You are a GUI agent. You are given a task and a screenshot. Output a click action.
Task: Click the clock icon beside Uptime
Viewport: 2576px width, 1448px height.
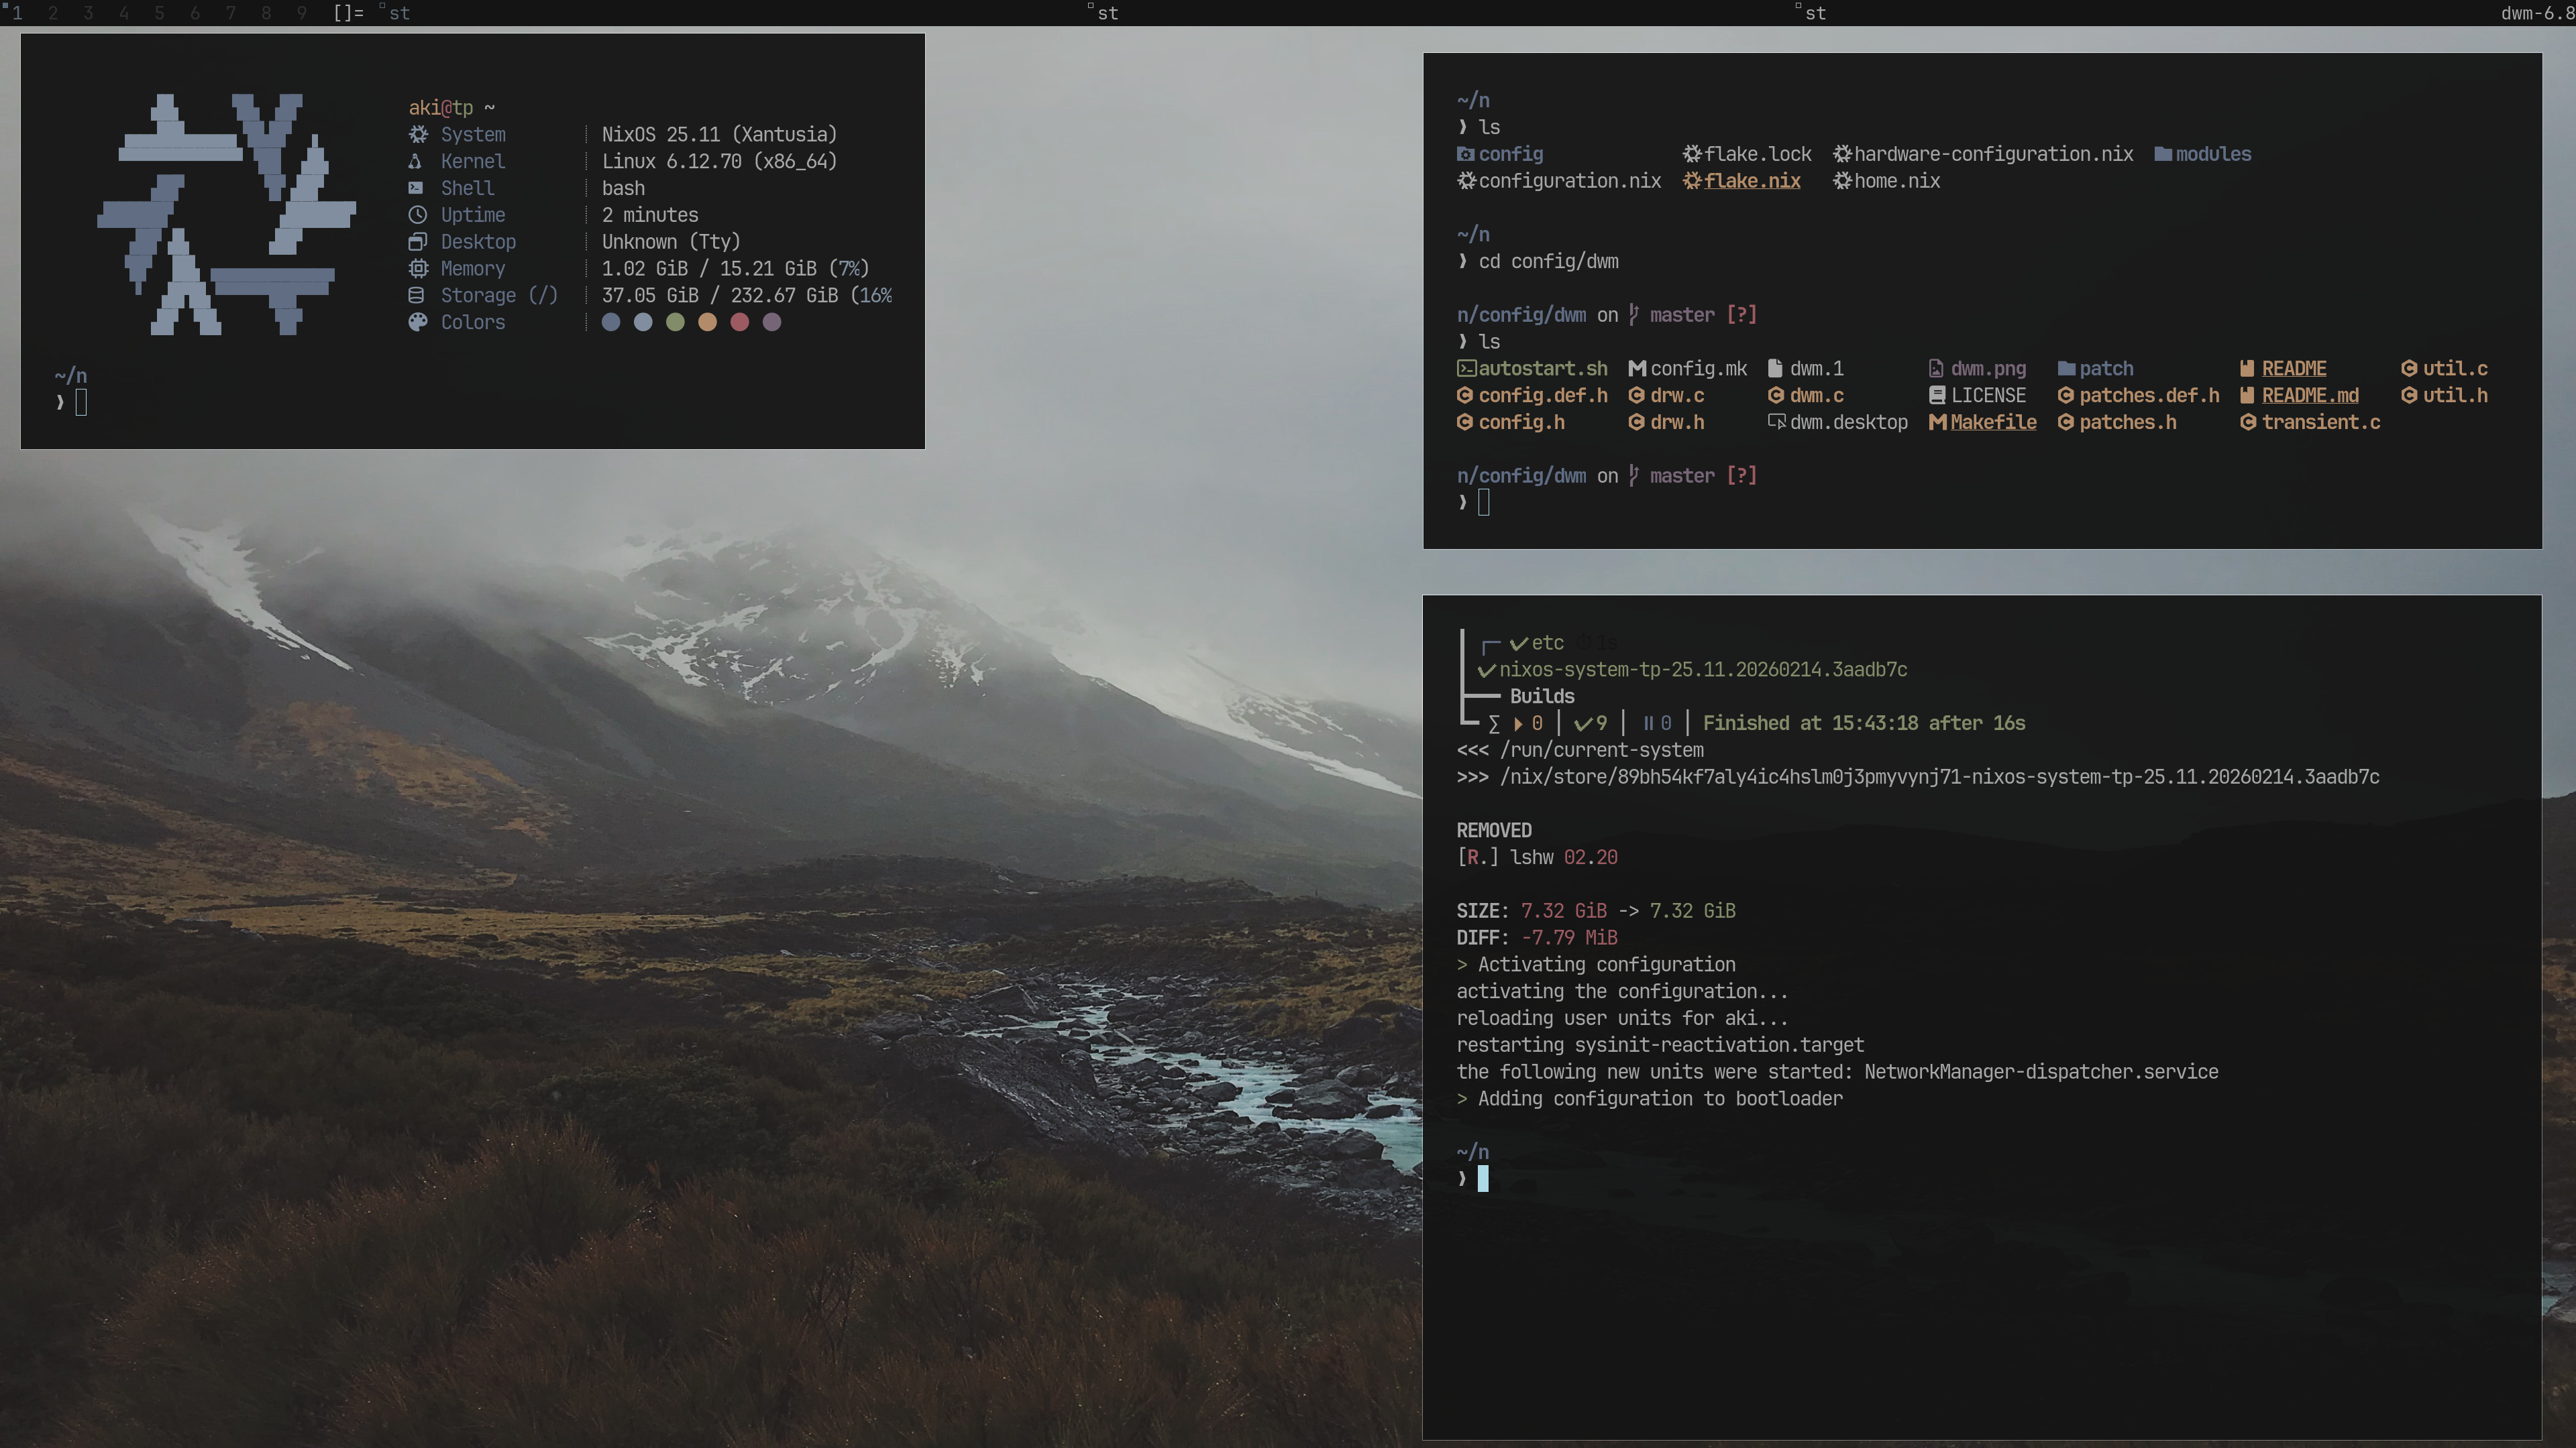[418, 215]
